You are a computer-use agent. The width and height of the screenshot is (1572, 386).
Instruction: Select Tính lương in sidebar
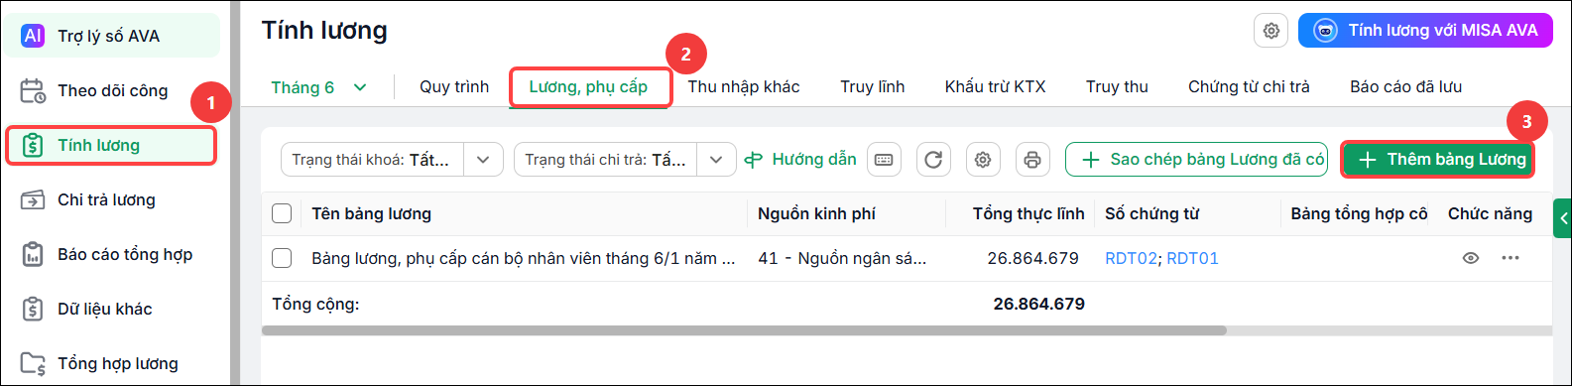pyautogui.click(x=111, y=145)
